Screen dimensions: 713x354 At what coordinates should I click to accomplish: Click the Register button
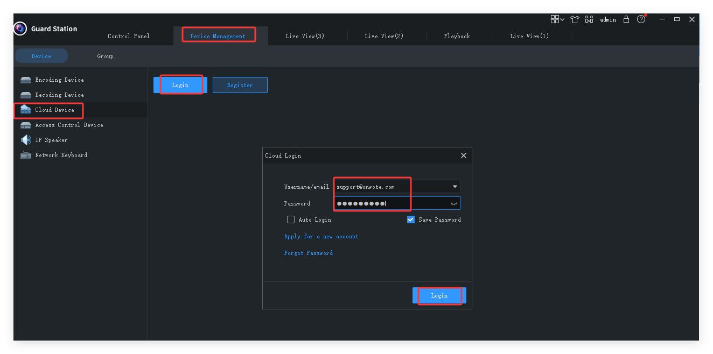coord(240,85)
